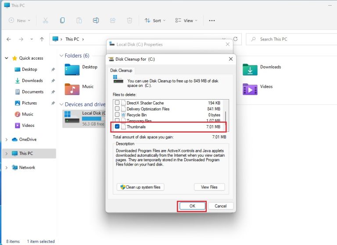This screenshot has width=337, height=245.
Task: Expand the OneDrive tree node
Action: click(7, 140)
